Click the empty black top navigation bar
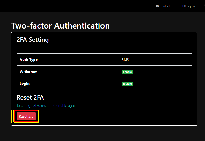205x141 pixels. [78, 6]
